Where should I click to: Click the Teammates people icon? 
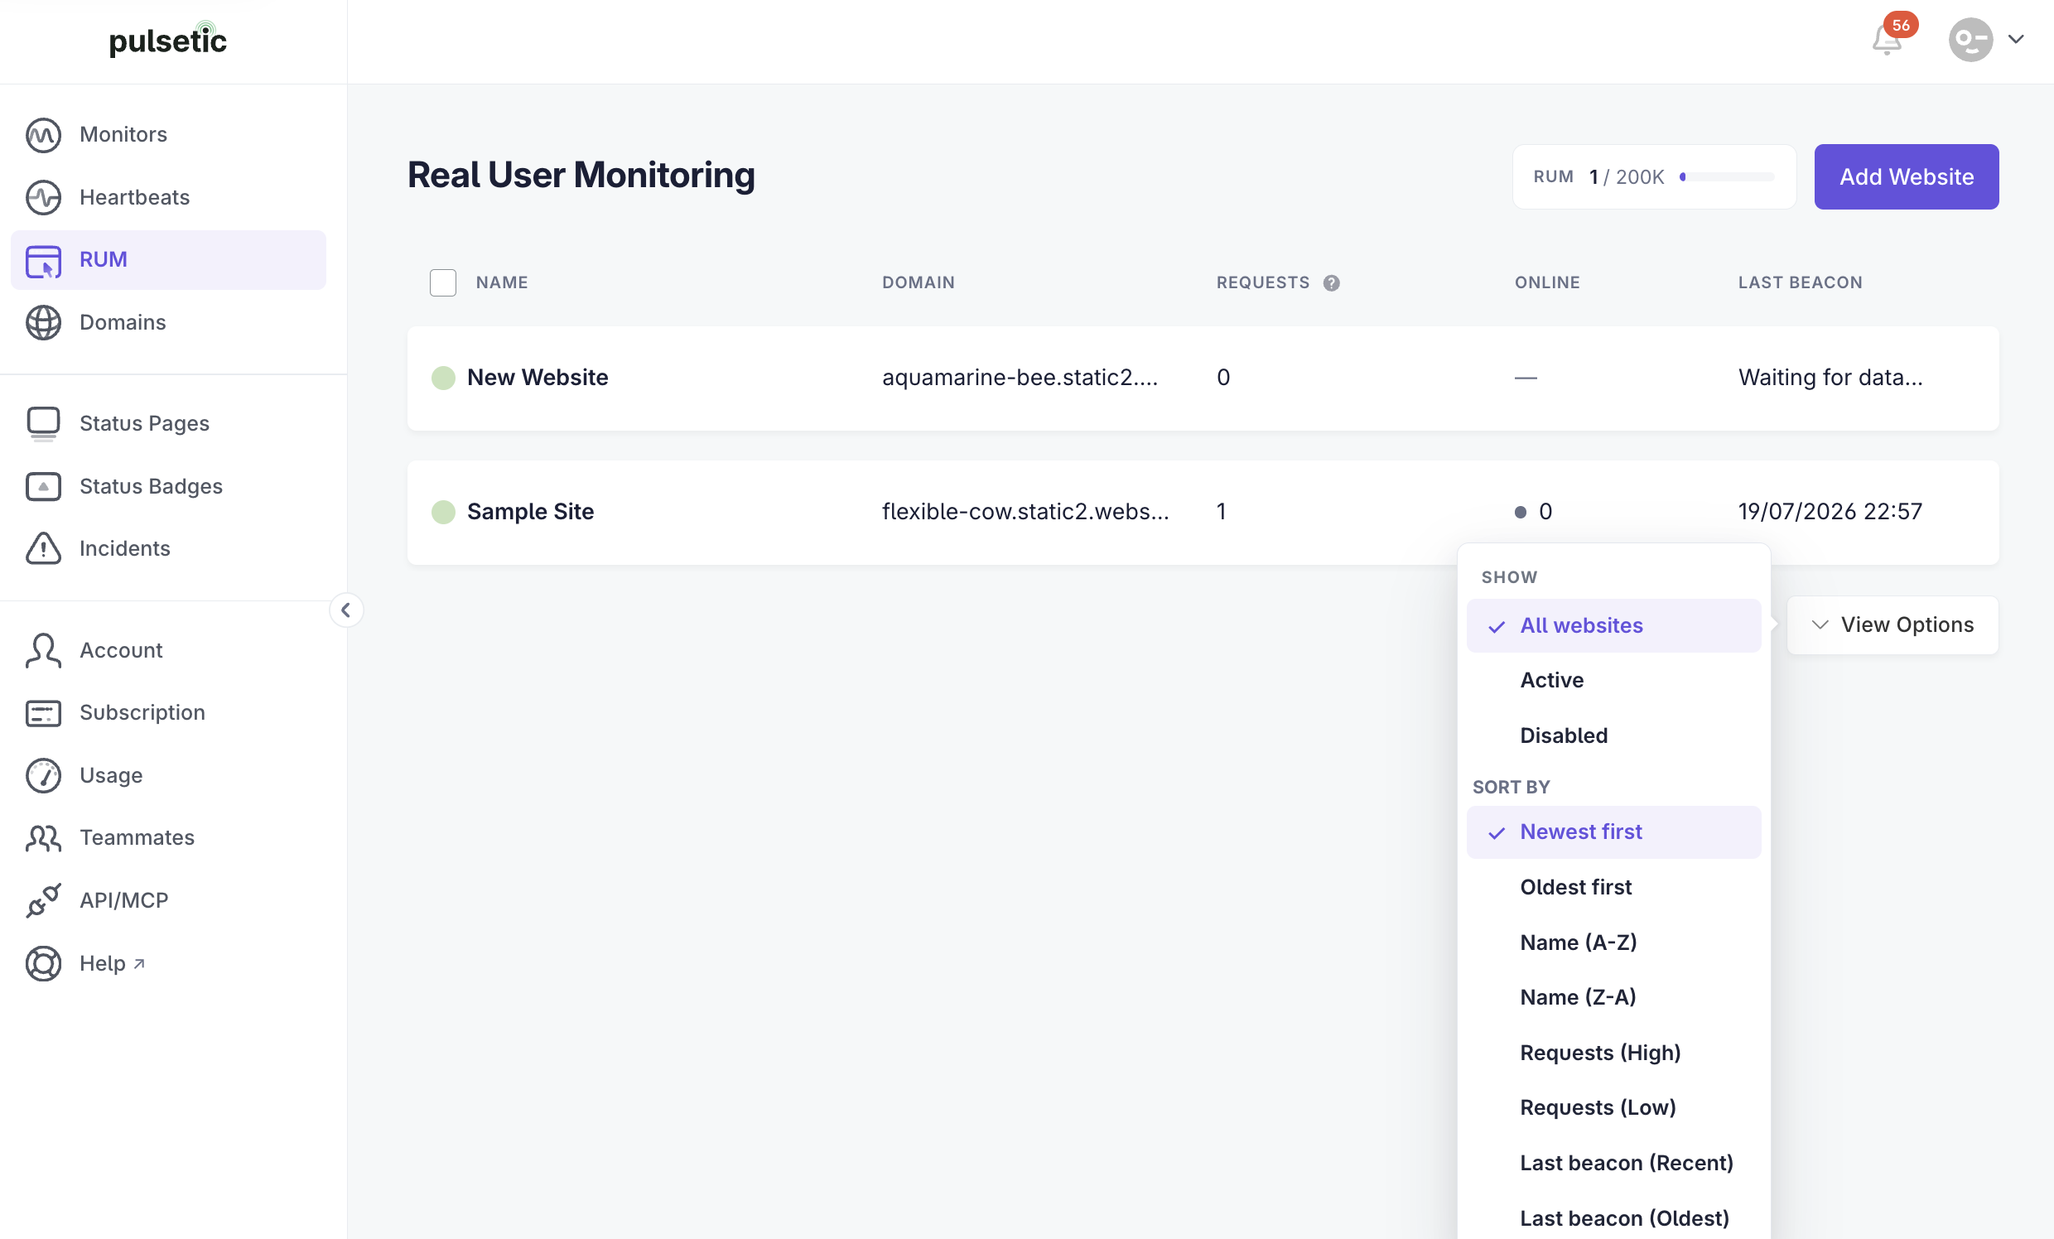point(43,838)
